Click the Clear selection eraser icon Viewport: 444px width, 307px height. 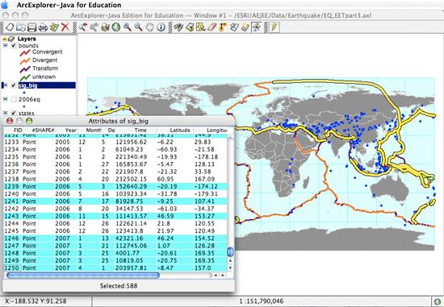click(212, 27)
